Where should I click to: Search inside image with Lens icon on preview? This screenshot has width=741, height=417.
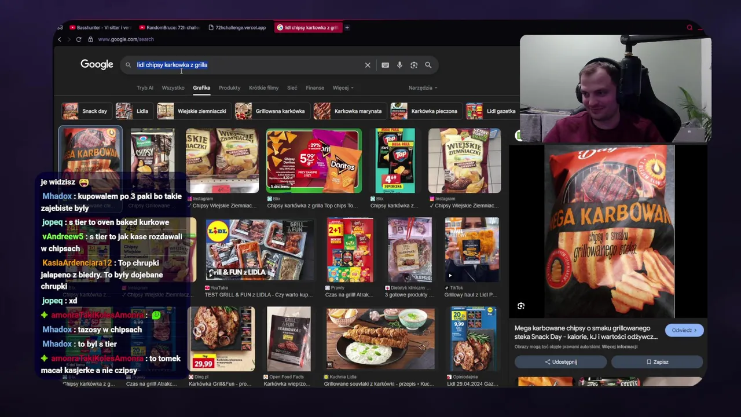pos(521,306)
